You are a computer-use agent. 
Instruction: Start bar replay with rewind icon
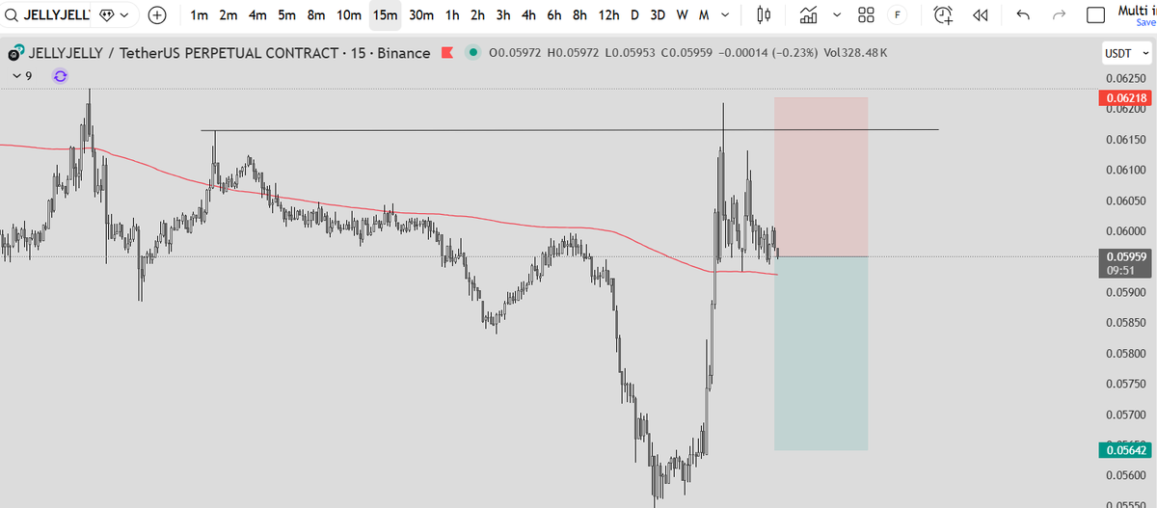coord(981,15)
